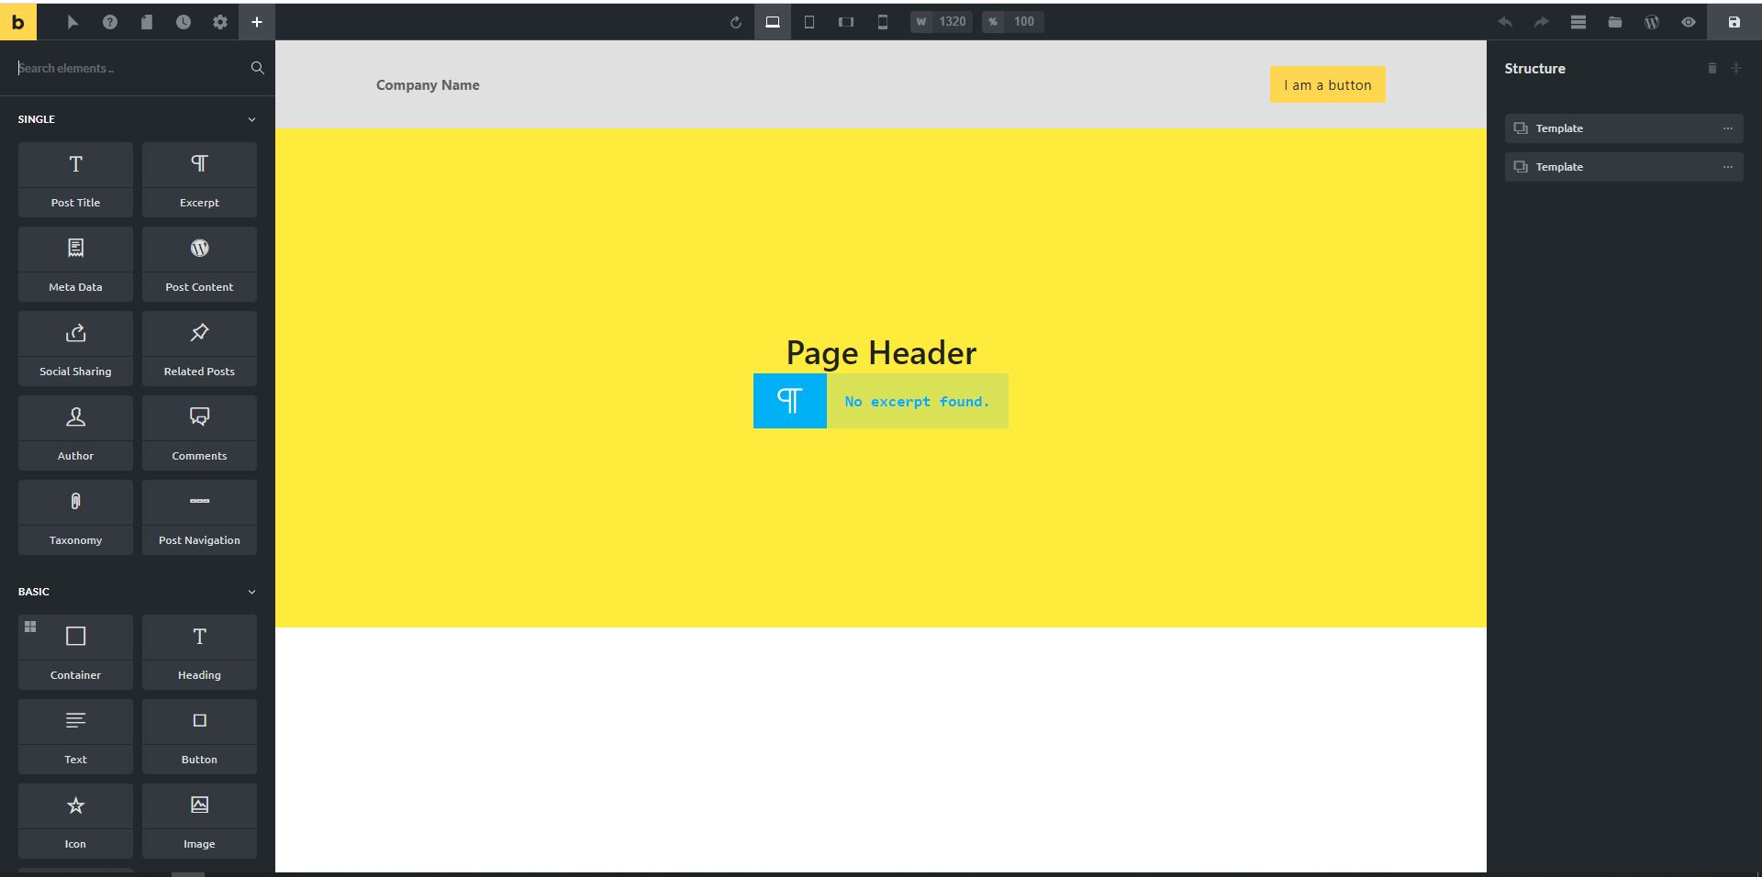This screenshot has height=877, width=1762.
Task: Add the Related Posts element
Action: [x=199, y=349]
